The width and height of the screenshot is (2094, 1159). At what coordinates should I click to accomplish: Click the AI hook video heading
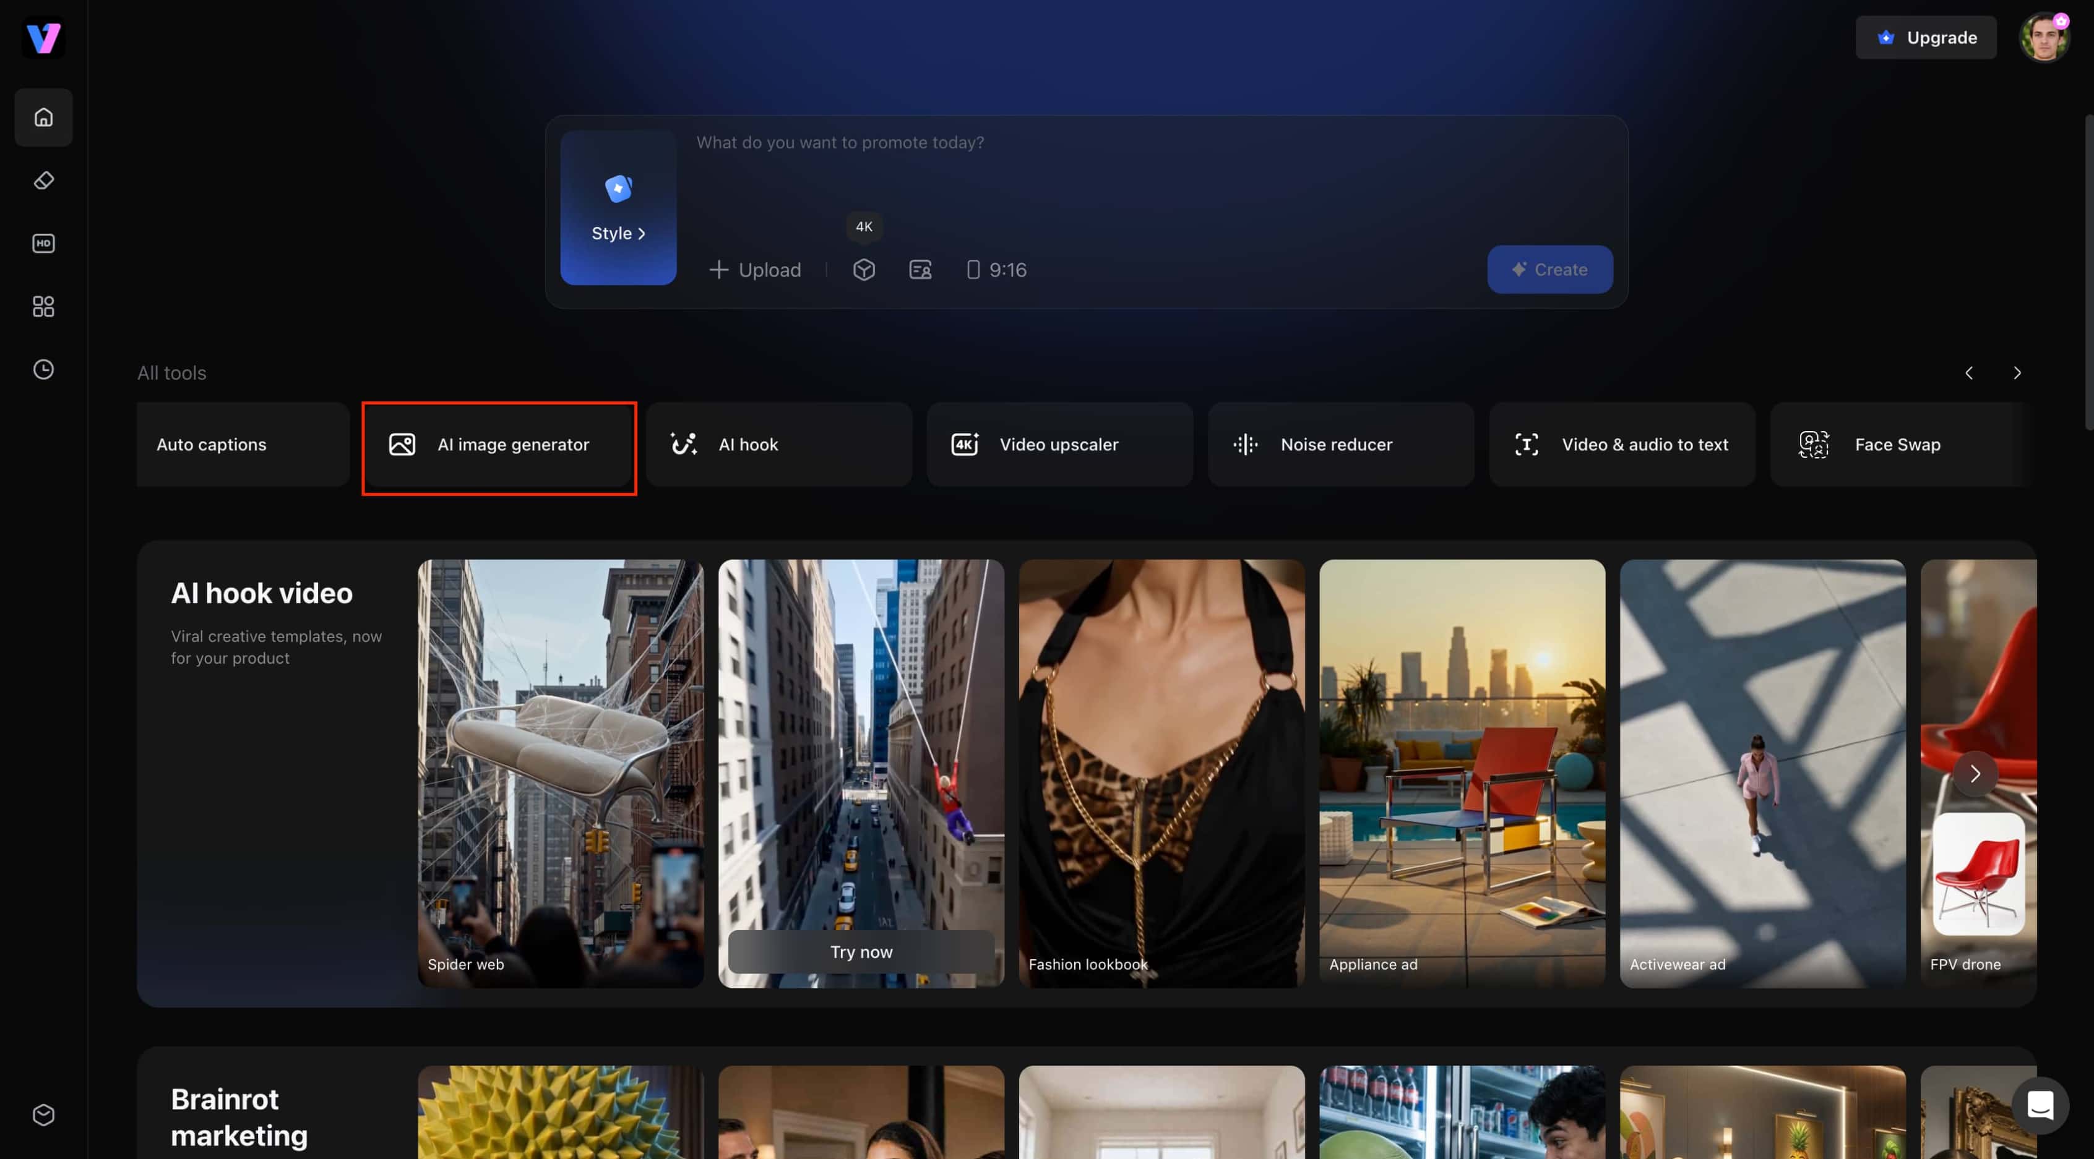262,593
